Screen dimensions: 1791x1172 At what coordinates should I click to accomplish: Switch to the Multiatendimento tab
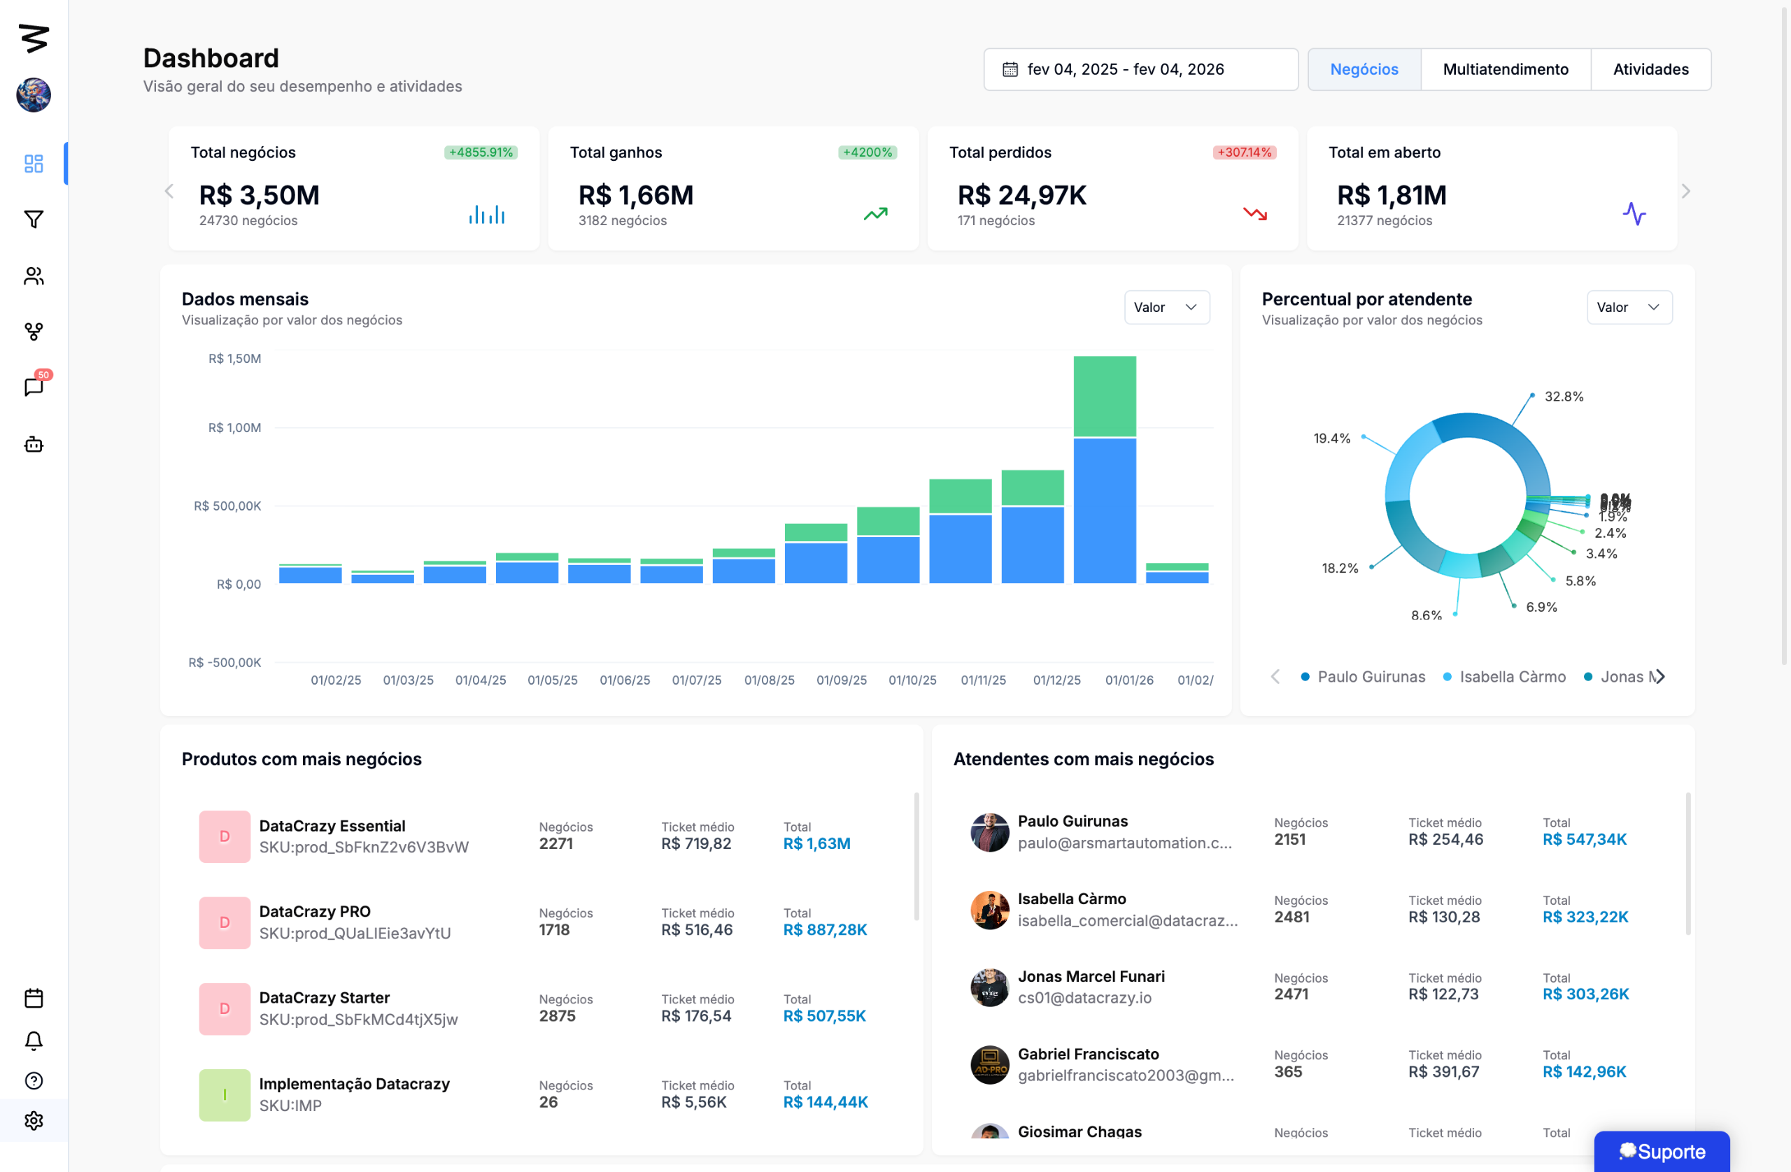1505,69
